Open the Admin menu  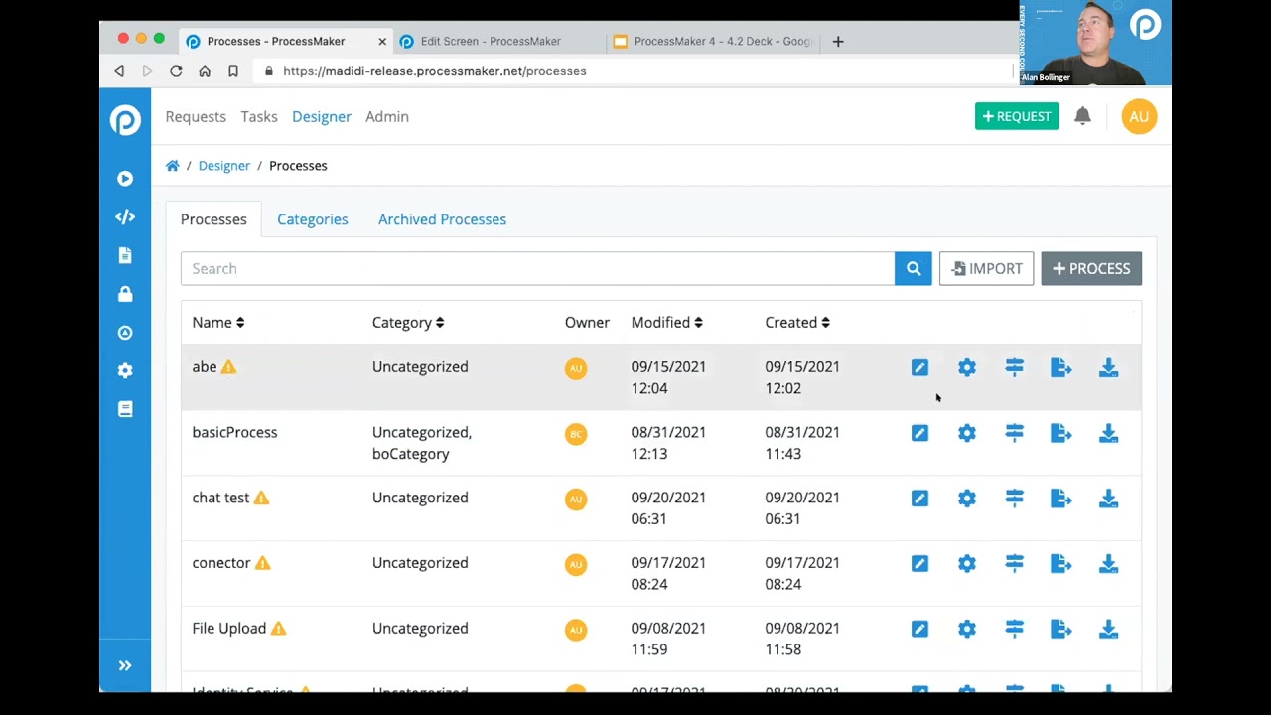click(x=387, y=117)
